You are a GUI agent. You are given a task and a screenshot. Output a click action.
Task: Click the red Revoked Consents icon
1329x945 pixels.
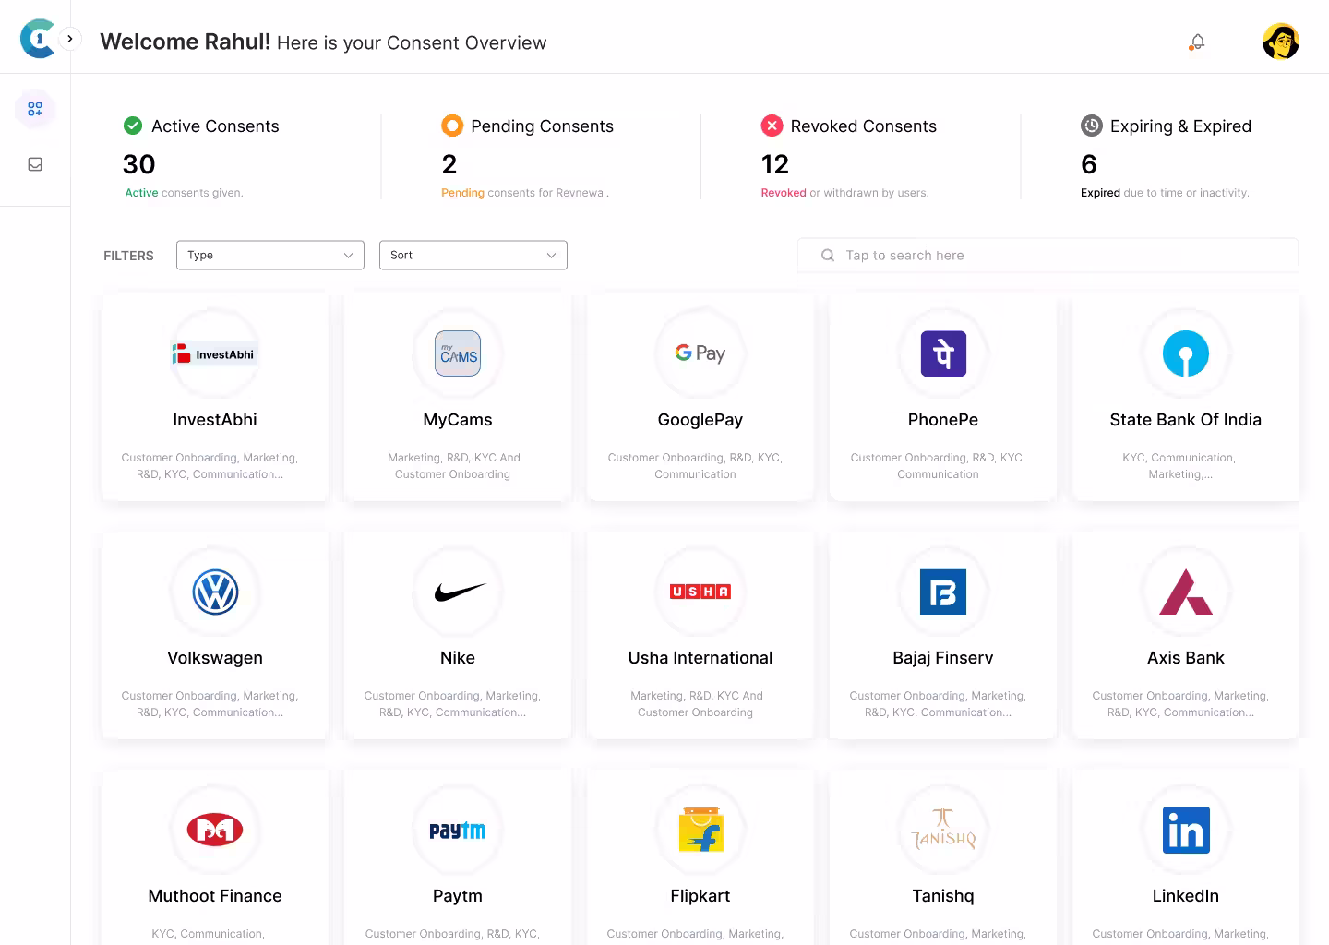coord(772,126)
